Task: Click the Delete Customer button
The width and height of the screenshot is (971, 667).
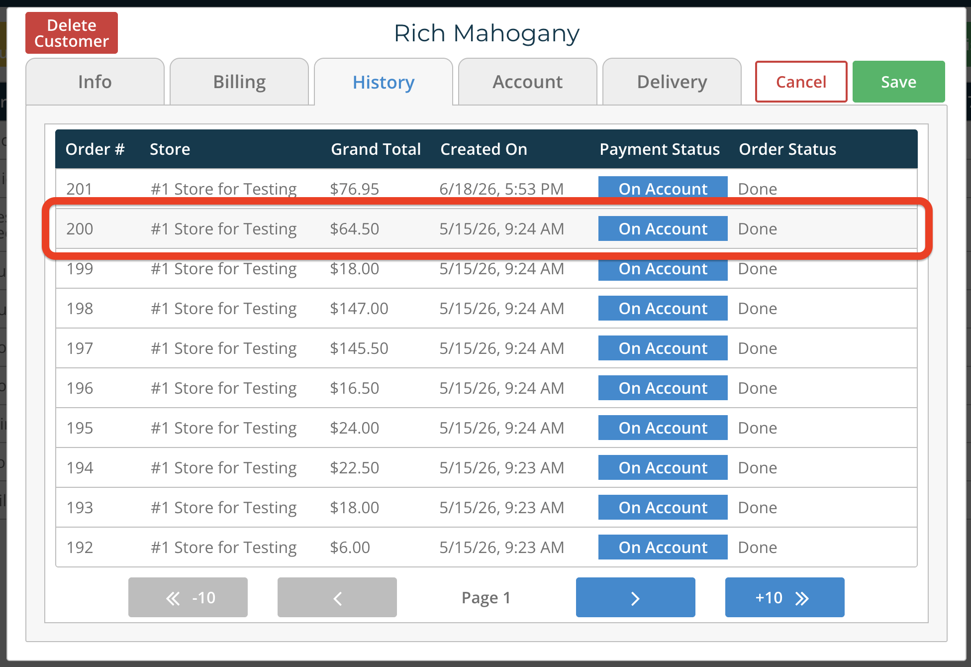Action: [x=72, y=33]
